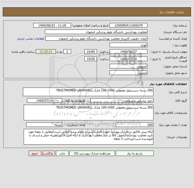Click the تاریخ نیاز به کالا label
Viewport: 194px width, 188px height.
point(75,101)
